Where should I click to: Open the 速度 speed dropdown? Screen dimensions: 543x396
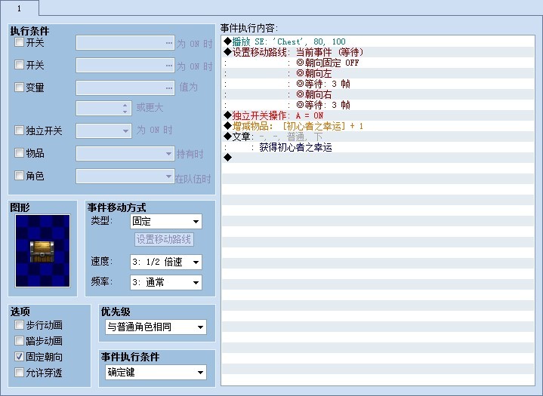coord(166,262)
